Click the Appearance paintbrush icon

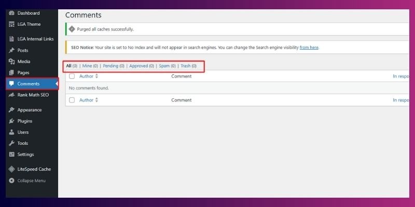[x=11, y=110]
